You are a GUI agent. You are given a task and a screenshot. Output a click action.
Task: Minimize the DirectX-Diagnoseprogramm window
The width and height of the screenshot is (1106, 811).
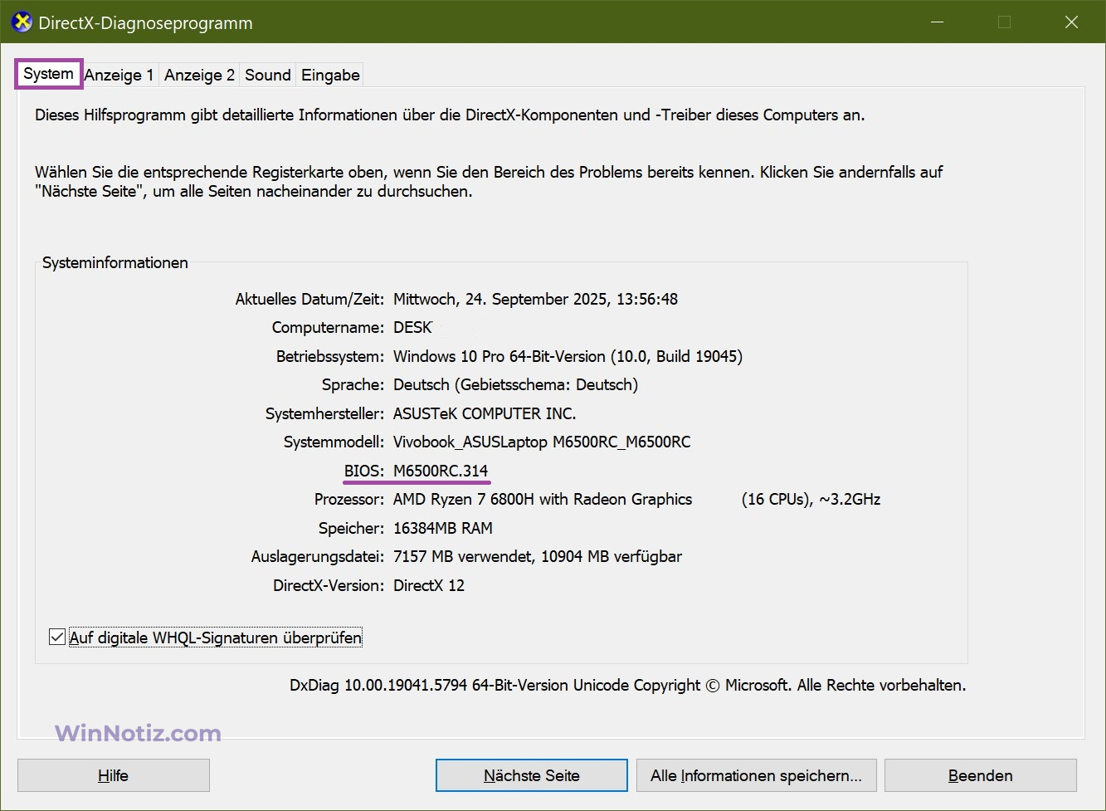938,22
